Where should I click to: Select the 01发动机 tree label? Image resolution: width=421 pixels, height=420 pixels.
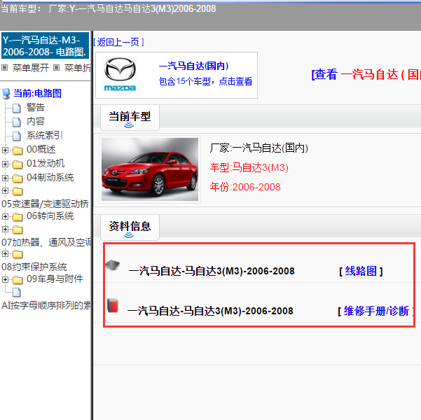coord(46,163)
